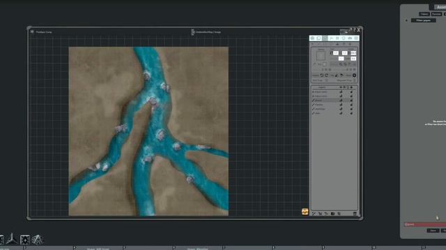Select the square shape tool in editor toolbar
This screenshot has height=250, width=446.
click(x=319, y=38)
